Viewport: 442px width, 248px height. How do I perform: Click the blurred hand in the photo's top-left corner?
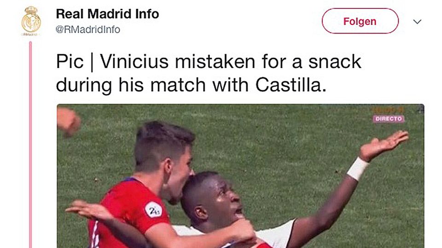pos(69,121)
